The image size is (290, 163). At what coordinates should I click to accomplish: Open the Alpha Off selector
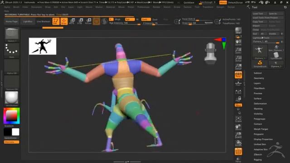click(12, 67)
